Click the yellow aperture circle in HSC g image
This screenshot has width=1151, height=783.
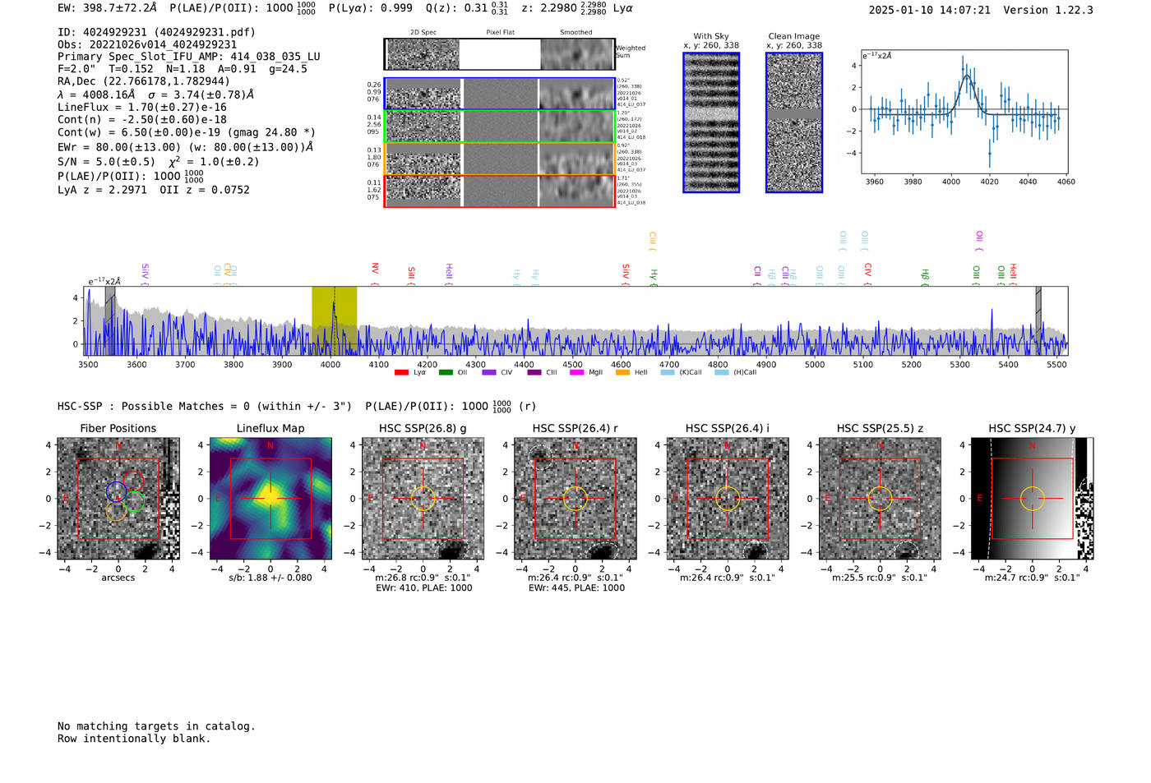[x=423, y=499]
